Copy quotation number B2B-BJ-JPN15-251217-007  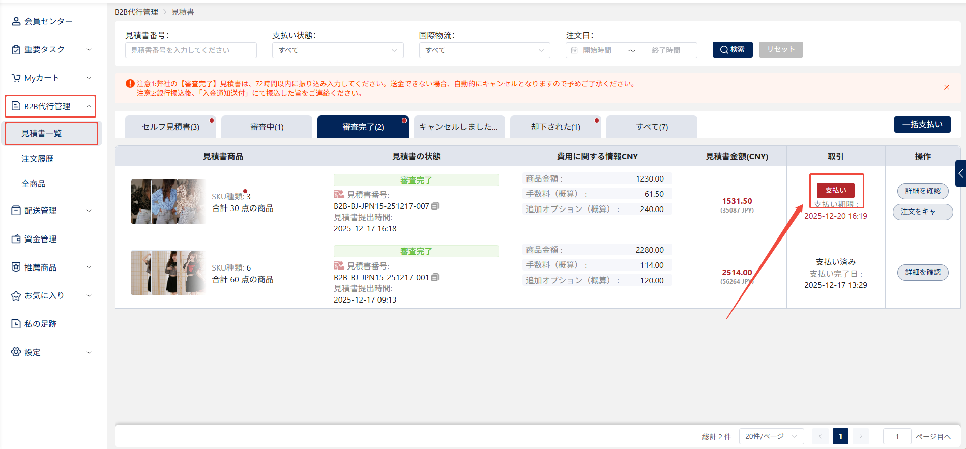point(435,206)
